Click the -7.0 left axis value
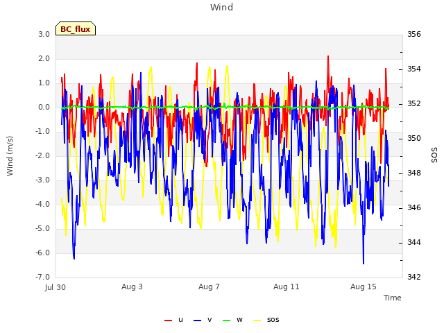The image size is (444, 333). [43, 277]
